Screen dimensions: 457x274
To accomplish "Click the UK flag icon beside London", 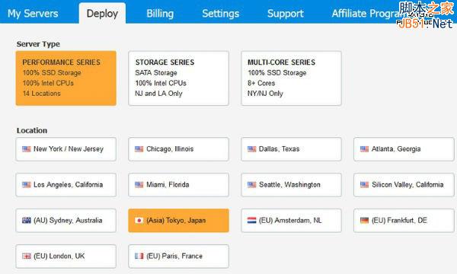I will (26, 256).
